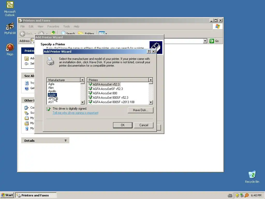Click Cancel in Add Printer Wizard

[x=144, y=125]
